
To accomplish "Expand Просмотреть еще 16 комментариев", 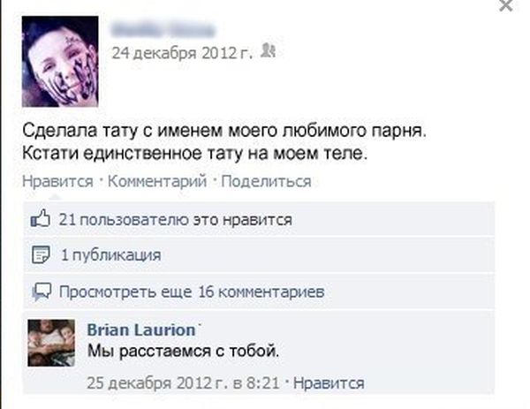I will pos(192,292).
